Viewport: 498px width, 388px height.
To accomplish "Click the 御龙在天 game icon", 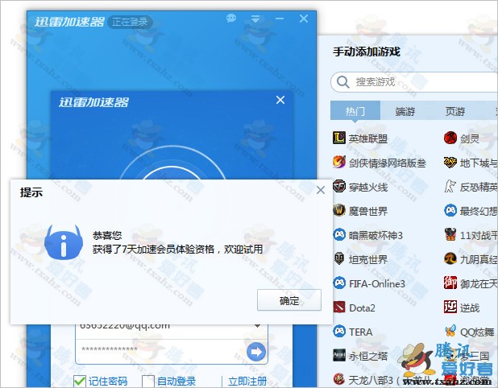I will click(x=450, y=283).
